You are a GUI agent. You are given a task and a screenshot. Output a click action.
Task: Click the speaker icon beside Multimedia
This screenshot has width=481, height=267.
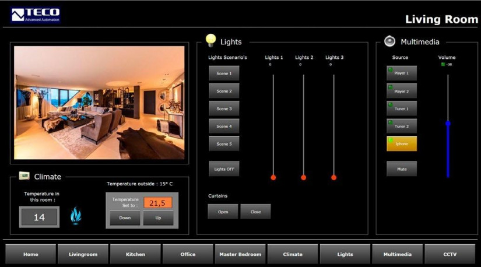pyautogui.click(x=389, y=41)
